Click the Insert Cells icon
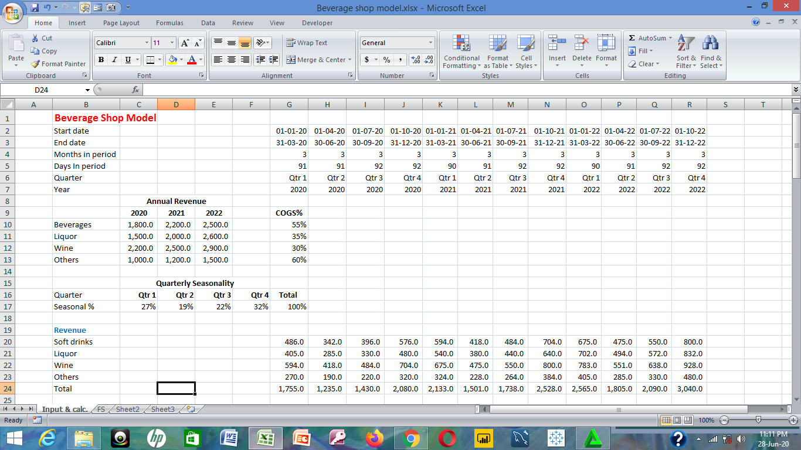This screenshot has height=450, width=801. click(556, 53)
